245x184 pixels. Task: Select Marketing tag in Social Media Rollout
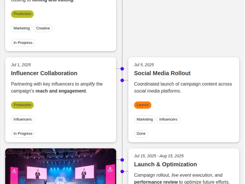tap(145, 119)
